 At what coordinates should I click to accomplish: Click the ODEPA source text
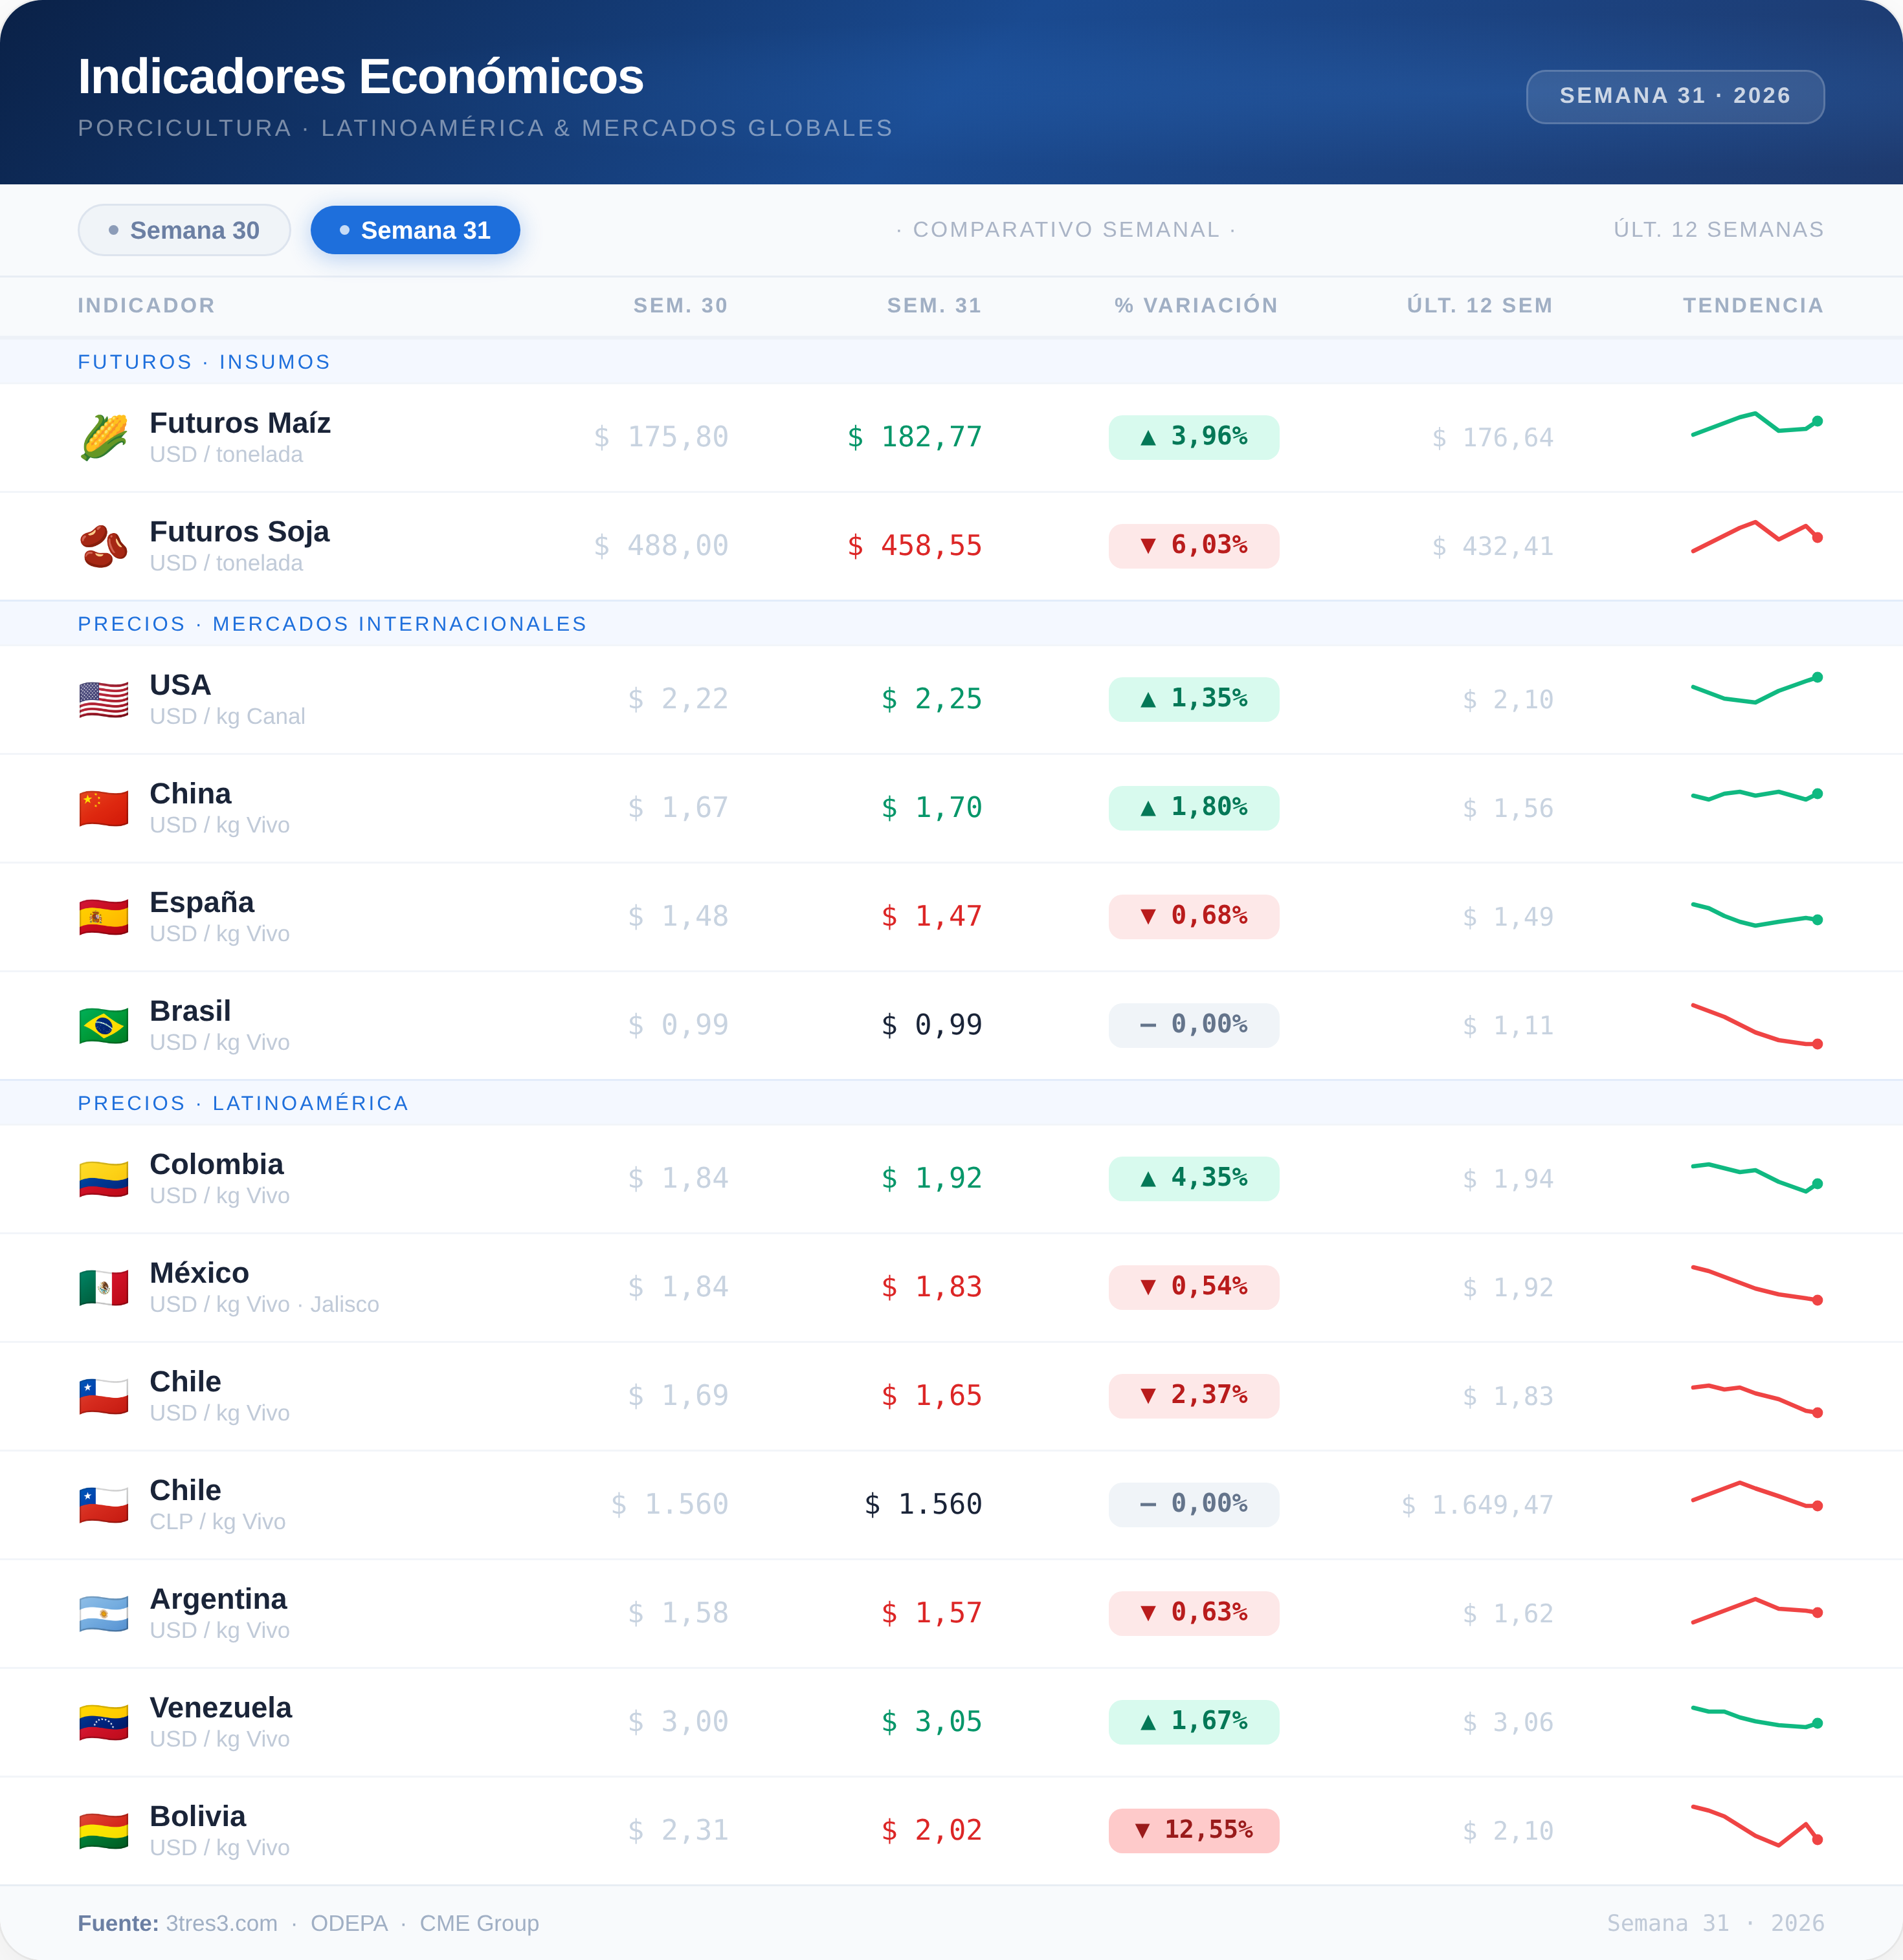(x=349, y=1924)
